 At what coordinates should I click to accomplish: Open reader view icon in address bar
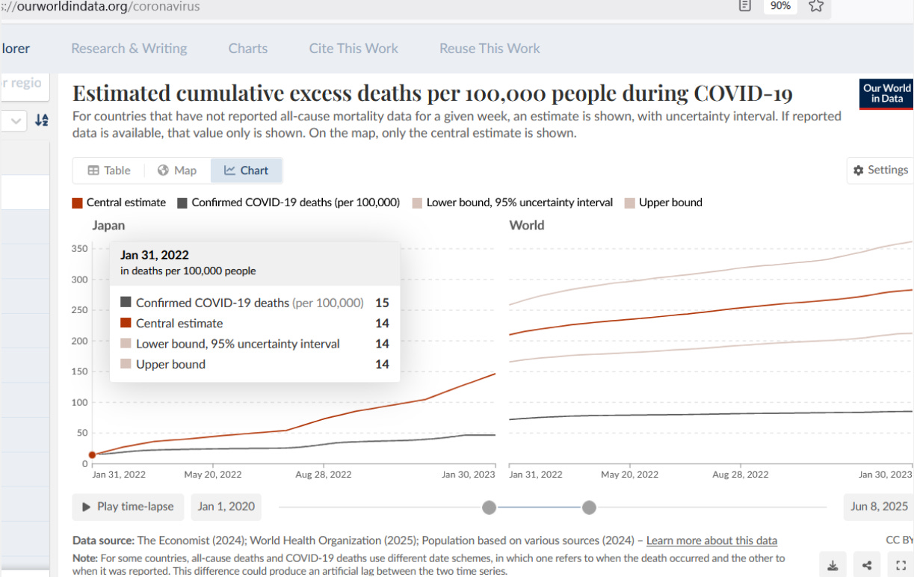click(744, 6)
